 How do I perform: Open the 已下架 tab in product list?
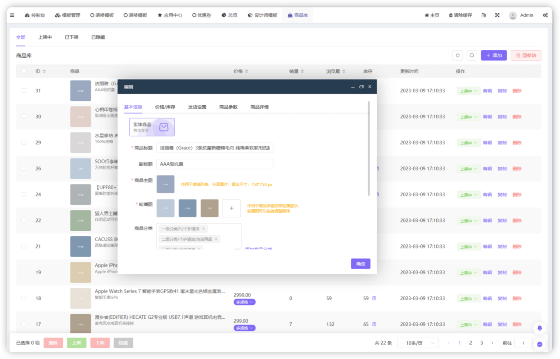(72, 37)
